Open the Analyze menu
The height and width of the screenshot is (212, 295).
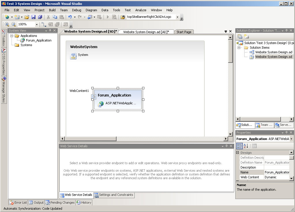[x=141, y=10]
